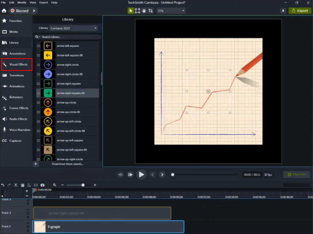Open the Modify menu
Viewport: 313px width, 234px height.
tap(22, 2)
